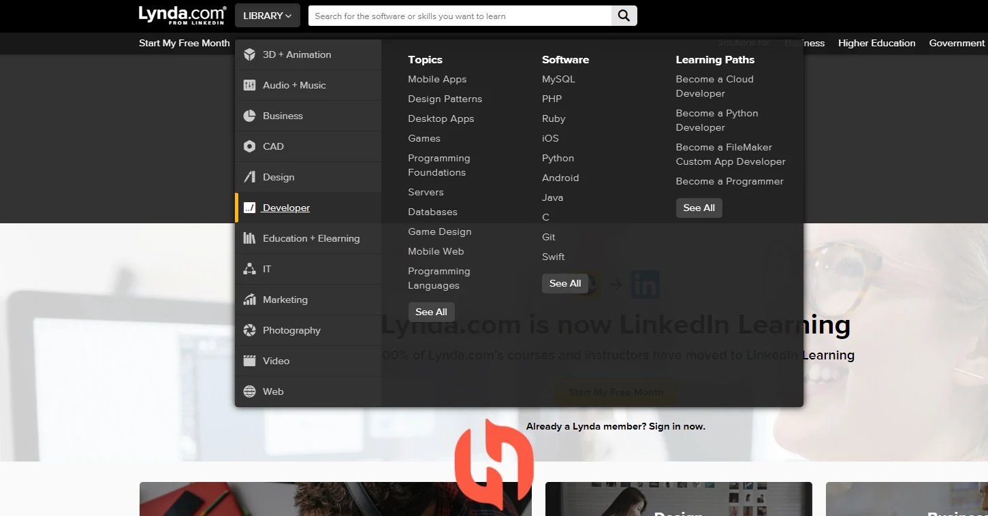988x516 pixels.
Task: Select iOS in Software list
Action: [x=550, y=138]
